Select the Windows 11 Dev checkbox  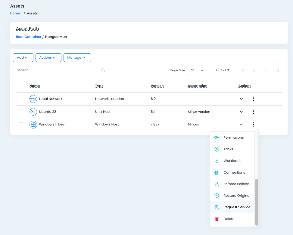(x=21, y=124)
